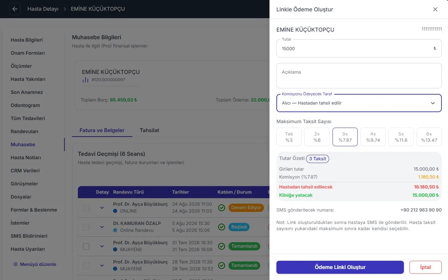This screenshot has height=280, width=448.
Task: Click green check icon on Başladı row
Action: 222,227
